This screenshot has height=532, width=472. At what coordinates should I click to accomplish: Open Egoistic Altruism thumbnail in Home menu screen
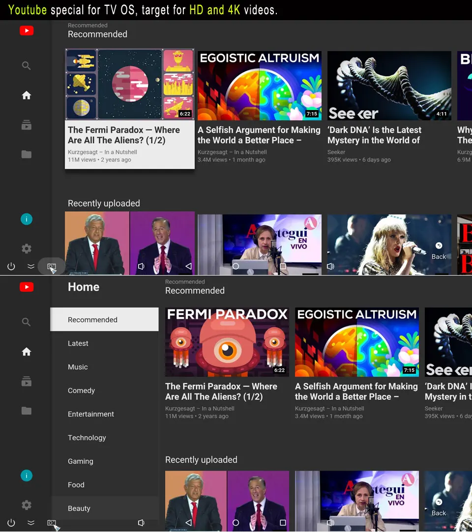coord(357,342)
